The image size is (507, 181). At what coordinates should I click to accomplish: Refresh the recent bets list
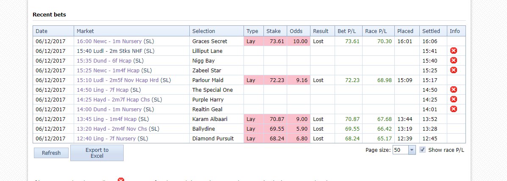[x=51, y=153]
